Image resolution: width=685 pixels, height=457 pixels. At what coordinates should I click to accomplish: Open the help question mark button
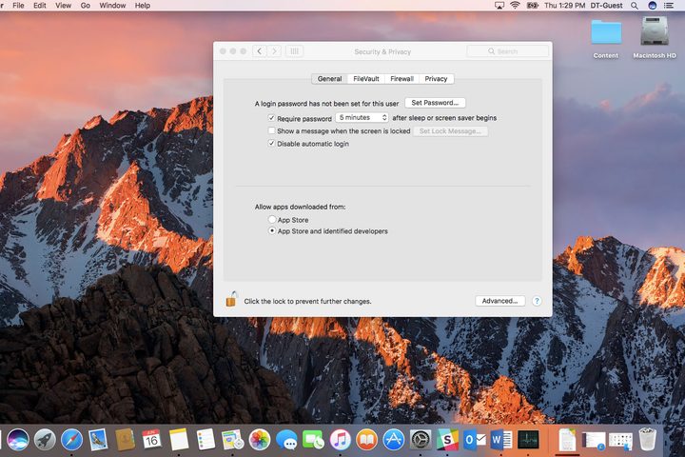pos(537,301)
